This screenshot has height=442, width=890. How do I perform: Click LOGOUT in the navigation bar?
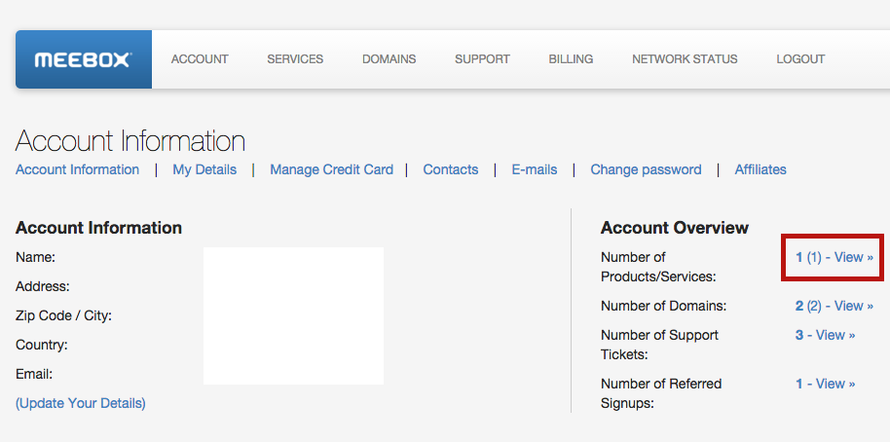point(800,59)
